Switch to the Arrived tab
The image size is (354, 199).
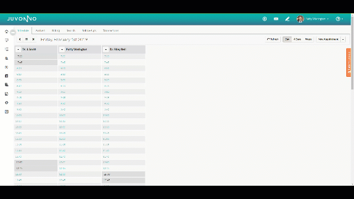40,30
